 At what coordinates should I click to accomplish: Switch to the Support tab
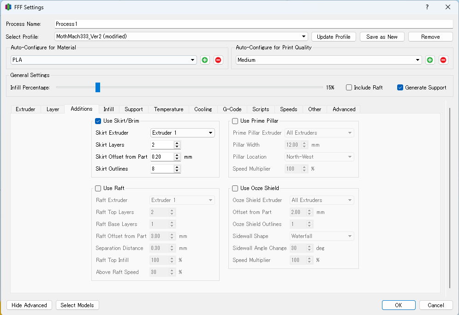pyautogui.click(x=133, y=109)
